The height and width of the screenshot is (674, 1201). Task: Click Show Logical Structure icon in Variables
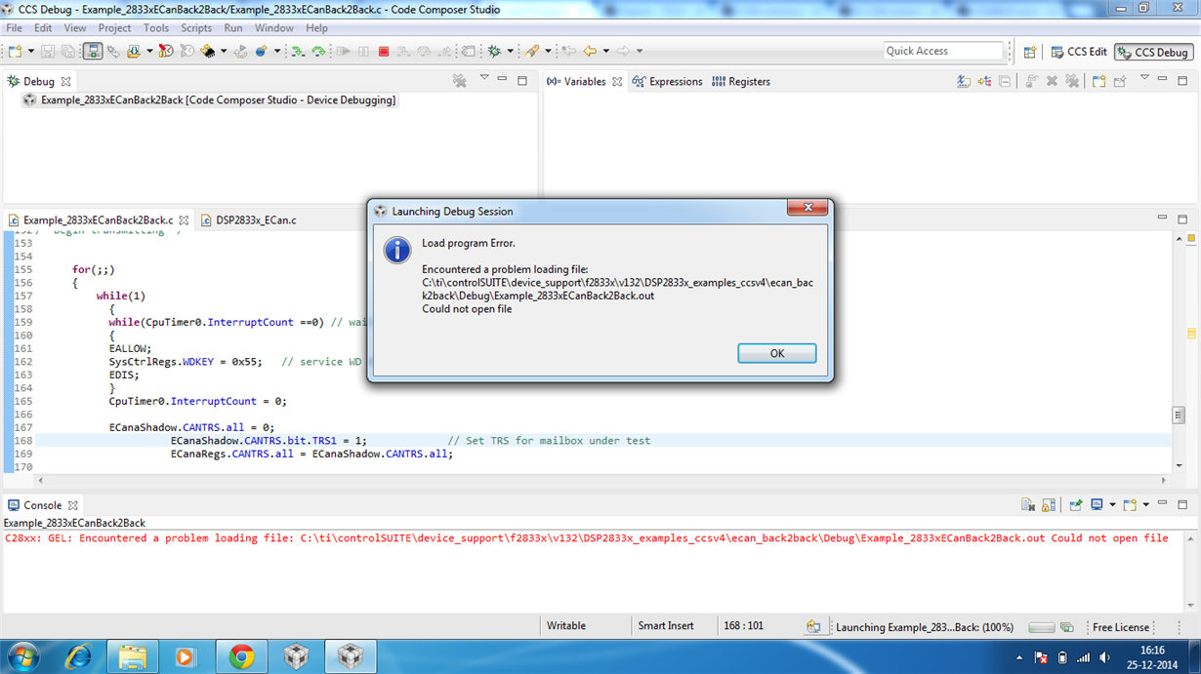(984, 82)
